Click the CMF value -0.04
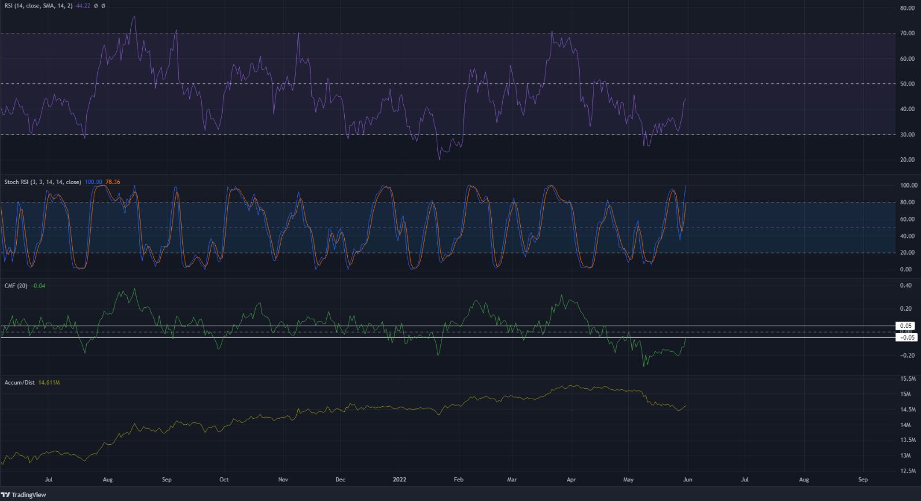Image resolution: width=921 pixels, height=501 pixels. [x=38, y=286]
